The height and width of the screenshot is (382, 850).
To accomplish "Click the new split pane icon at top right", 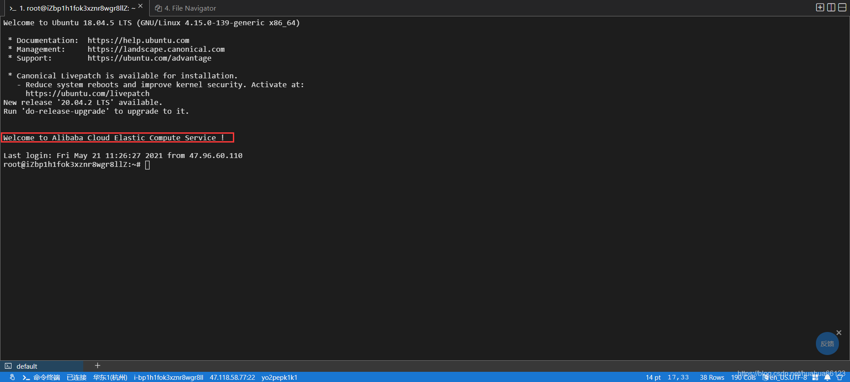I will pos(820,8).
